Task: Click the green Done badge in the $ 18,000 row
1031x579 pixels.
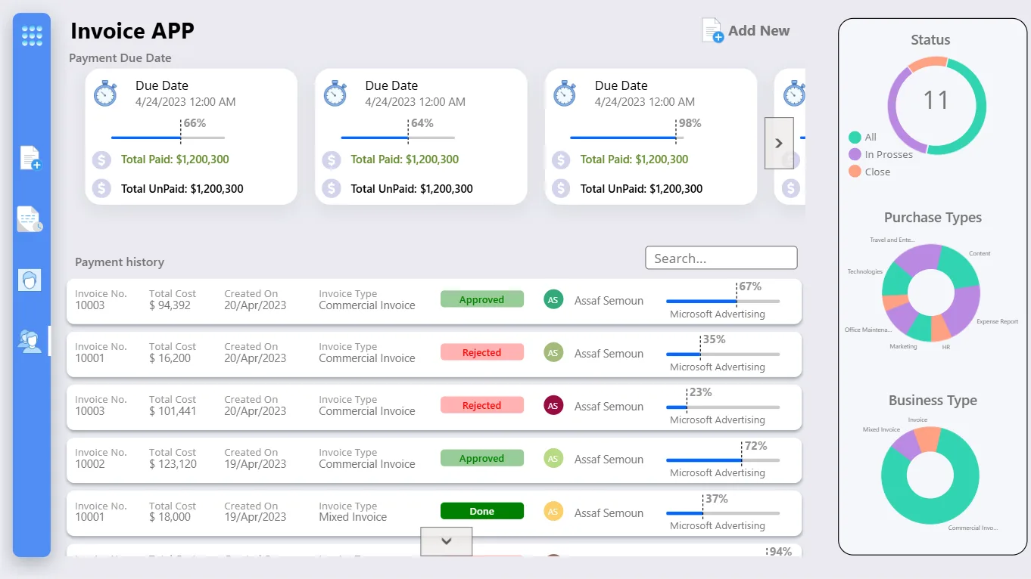Action: point(482,511)
